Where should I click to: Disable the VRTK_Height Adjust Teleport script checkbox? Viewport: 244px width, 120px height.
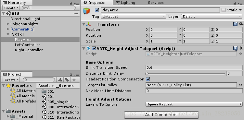(x=94, y=49)
